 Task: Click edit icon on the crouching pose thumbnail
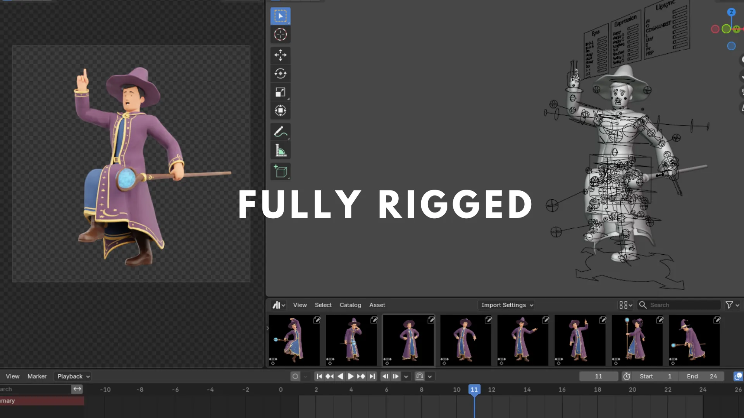(717, 320)
